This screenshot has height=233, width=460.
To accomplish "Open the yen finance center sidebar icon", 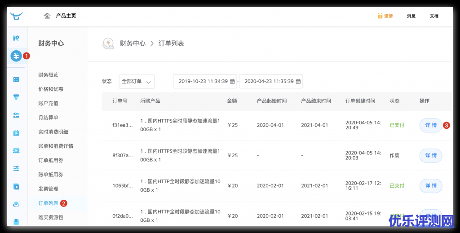I will pyautogui.click(x=16, y=56).
